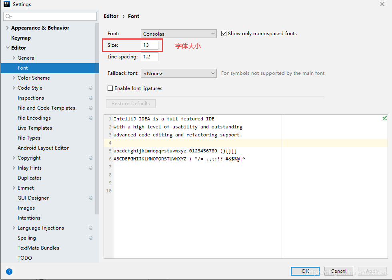Click 'For symbols not supported by the main font' hint
This screenshot has width=392, height=280.
tap(273, 73)
